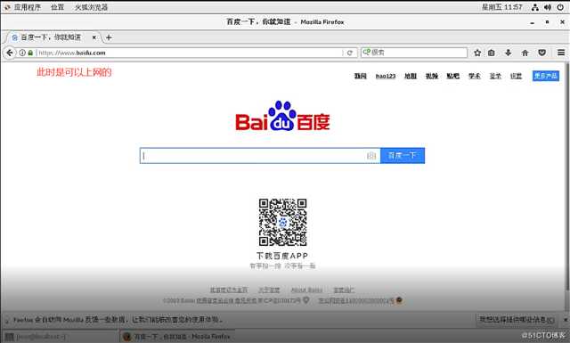Open the 火狐浏览器 menu
Screen dimensions: 570x343
[91, 7]
